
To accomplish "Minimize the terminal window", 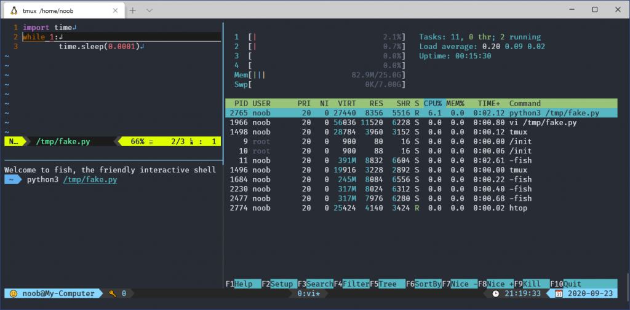I will (572, 9).
